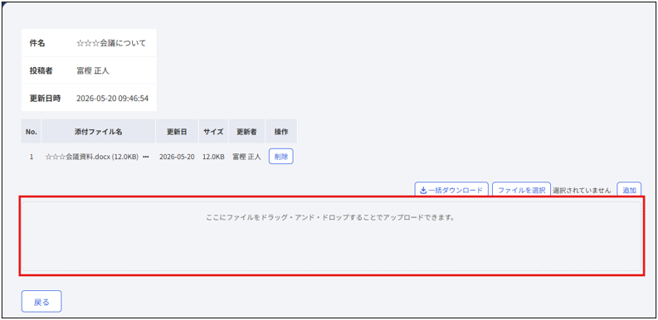Click the サイズ column header
The width and height of the screenshot is (658, 320).
coord(213,131)
